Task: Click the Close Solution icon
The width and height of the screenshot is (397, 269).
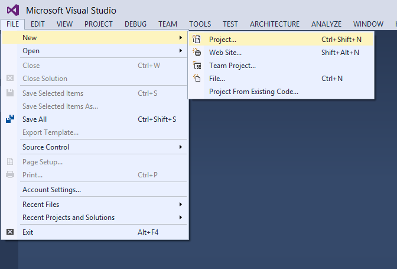Action: [x=10, y=78]
